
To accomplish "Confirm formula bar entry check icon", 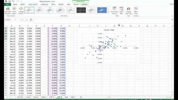I will pos(27,20).
